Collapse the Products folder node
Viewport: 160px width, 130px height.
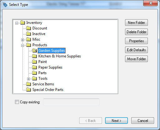click(22, 45)
